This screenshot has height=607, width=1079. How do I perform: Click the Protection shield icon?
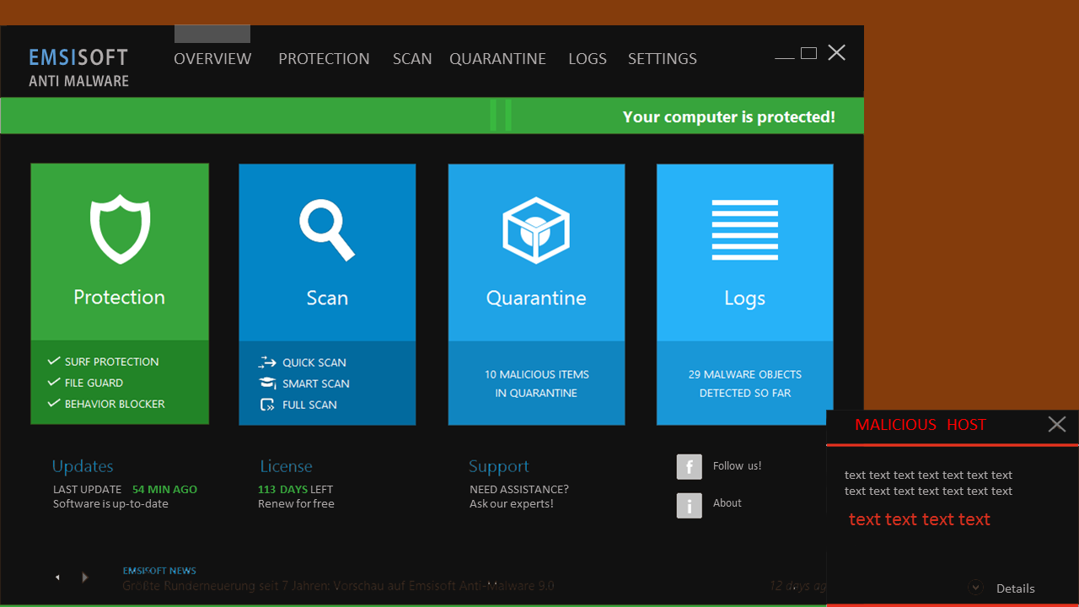point(120,228)
